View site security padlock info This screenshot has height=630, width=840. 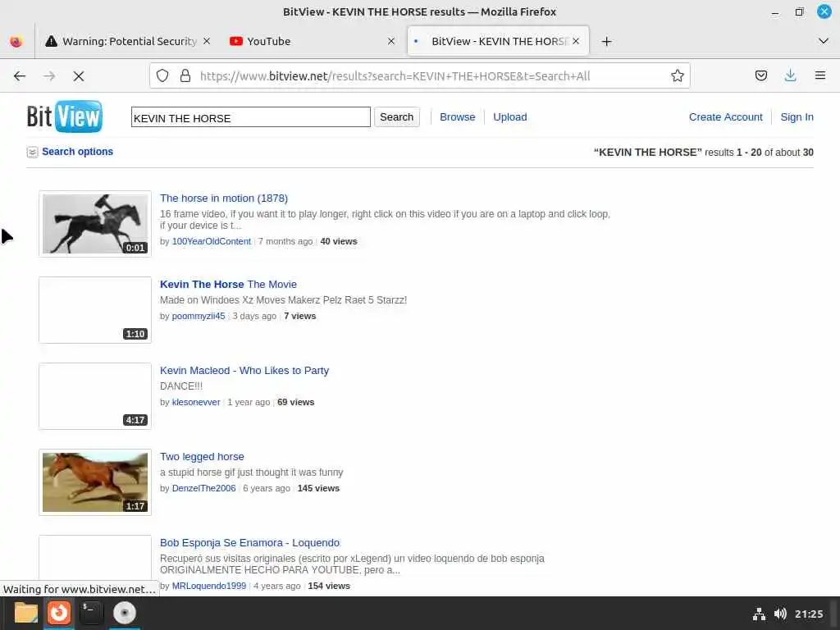[x=185, y=76]
